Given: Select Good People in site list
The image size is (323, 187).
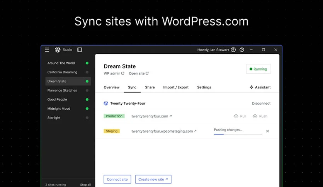Looking at the screenshot, I should (57, 99).
